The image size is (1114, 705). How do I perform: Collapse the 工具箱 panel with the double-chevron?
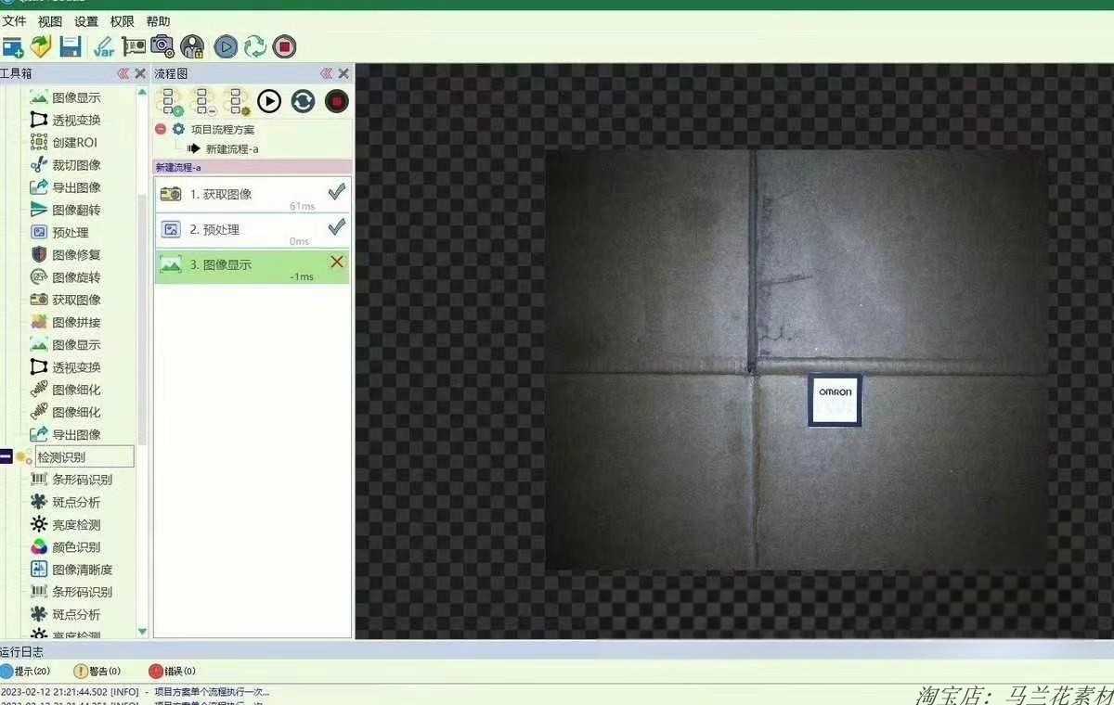point(123,73)
